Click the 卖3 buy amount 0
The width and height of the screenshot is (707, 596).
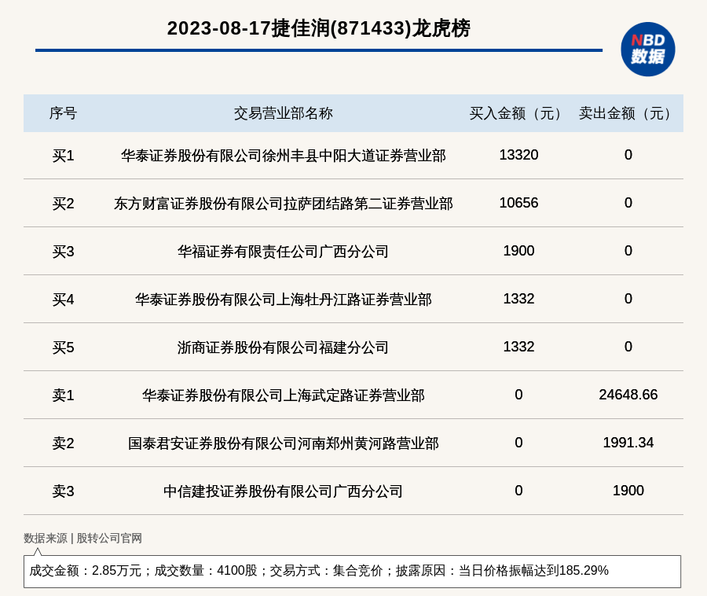[x=518, y=490]
